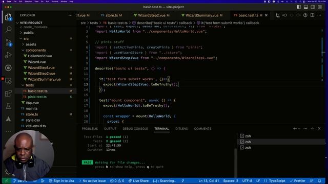Open the file history clock icon
The image size is (328, 184).
tap(305, 15)
